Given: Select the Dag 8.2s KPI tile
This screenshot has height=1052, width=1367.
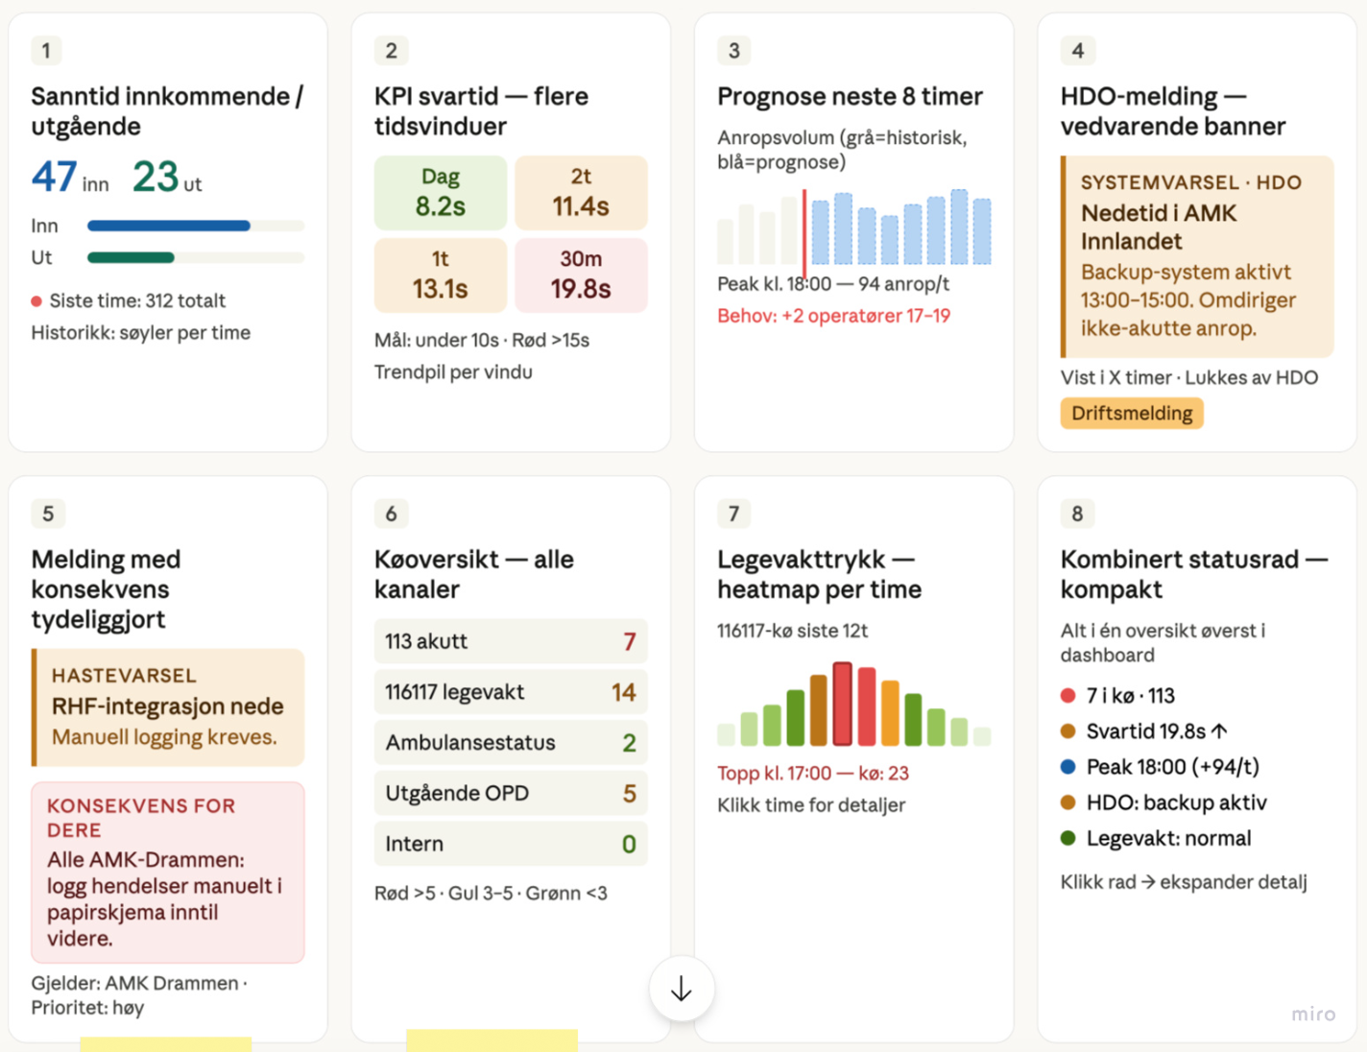Looking at the screenshot, I should click(441, 192).
